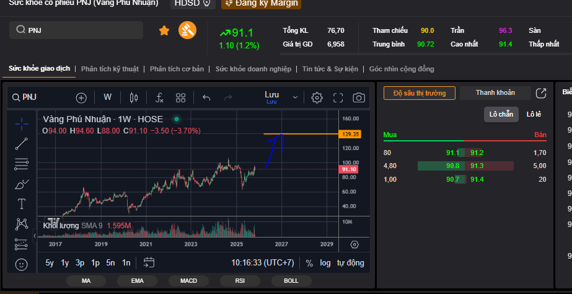This screenshot has width=572, height=294.
Task: Enter fullscreen chart mode
Action: (x=338, y=97)
